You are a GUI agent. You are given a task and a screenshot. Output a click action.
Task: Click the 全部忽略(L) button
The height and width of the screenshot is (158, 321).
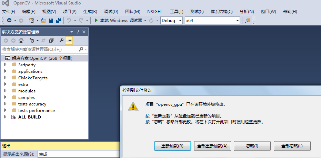292,146
